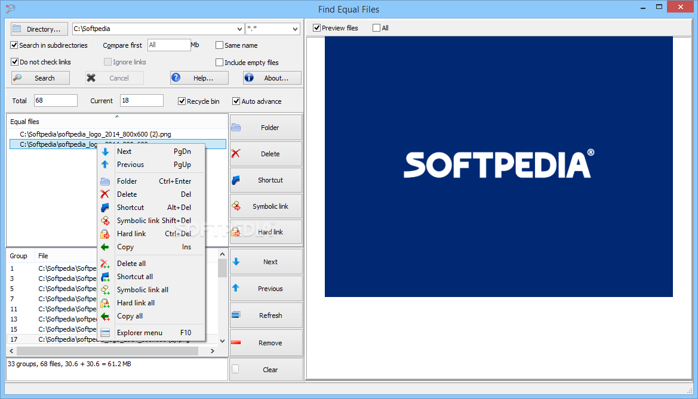Click the Softpedia preview image
The width and height of the screenshot is (698, 399).
pyautogui.click(x=499, y=166)
